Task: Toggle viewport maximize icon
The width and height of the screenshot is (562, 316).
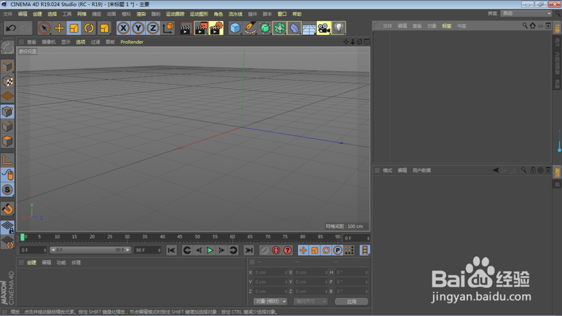Action: tap(366, 42)
